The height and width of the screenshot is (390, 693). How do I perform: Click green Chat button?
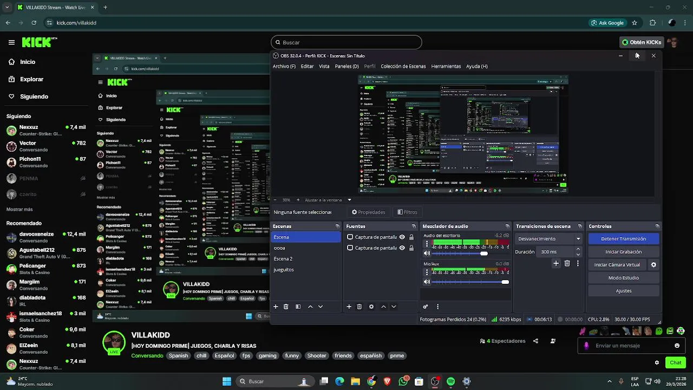click(x=676, y=363)
